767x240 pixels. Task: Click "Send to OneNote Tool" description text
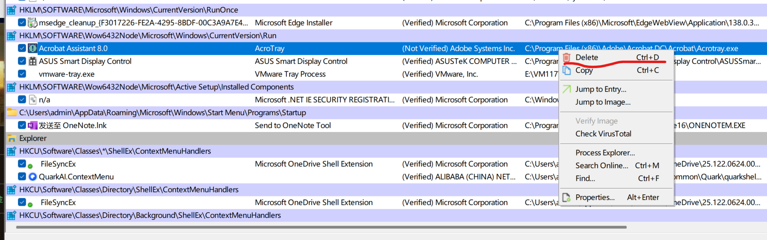(293, 126)
